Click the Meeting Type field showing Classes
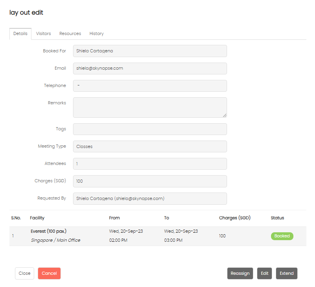Screen dimensions: 315x287 (x=150, y=146)
